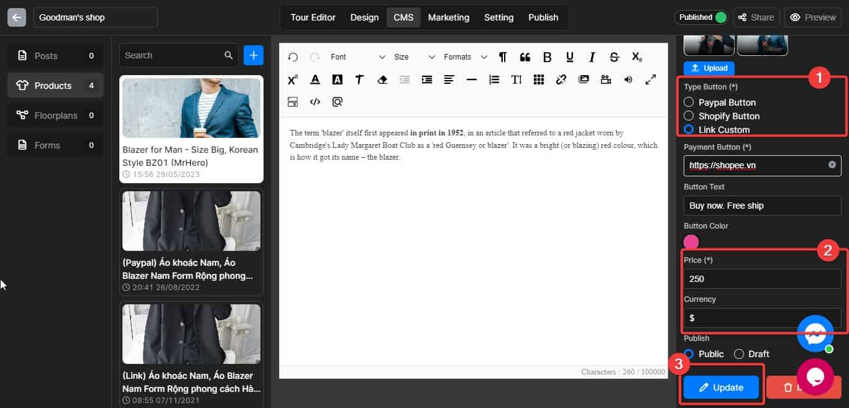The image size is (849, 408).
Task: Click the mention icon in toolbar
Action: [x=337, y=102]
